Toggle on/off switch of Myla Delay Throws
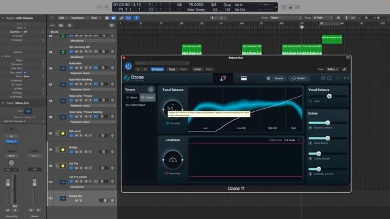Viewport: 390px width, 219px height. 71,100
